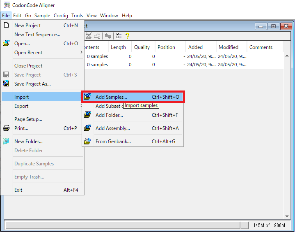Click the Print printer icon
The width and height of the screenshot is (295, 232).
tap(6, 128)
